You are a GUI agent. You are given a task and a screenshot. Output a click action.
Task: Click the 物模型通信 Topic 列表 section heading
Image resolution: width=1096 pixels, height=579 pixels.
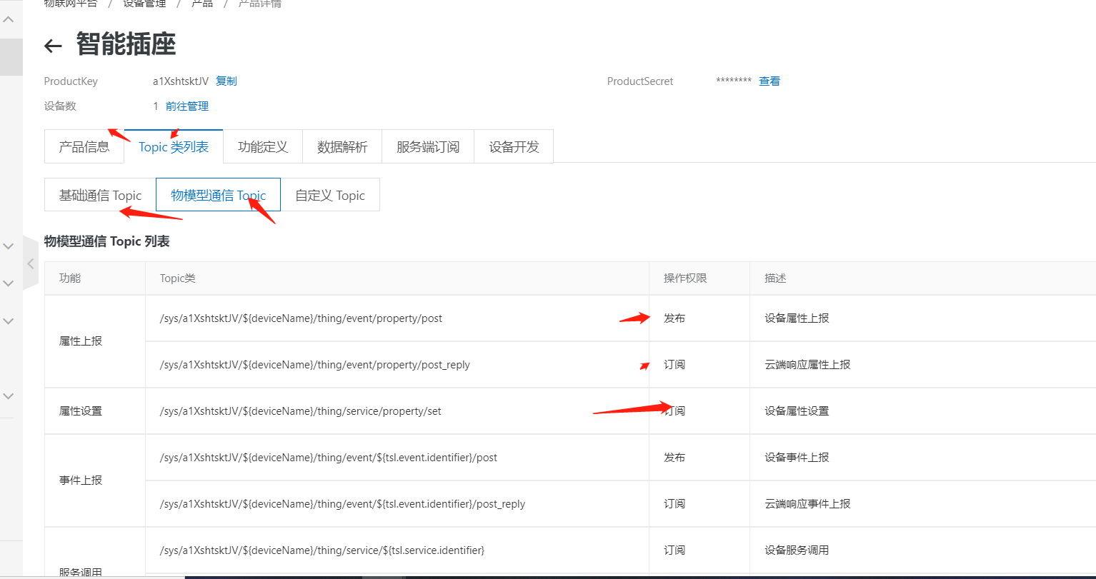[107, 241]
